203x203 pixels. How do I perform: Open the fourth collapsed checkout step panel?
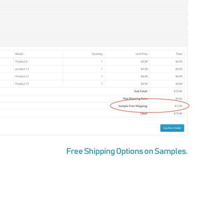point(94,32)
